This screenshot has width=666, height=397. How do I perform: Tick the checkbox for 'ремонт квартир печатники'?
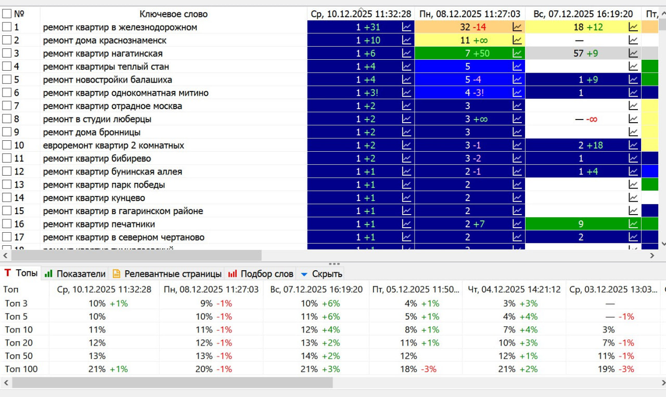click(x=7, y=224)
